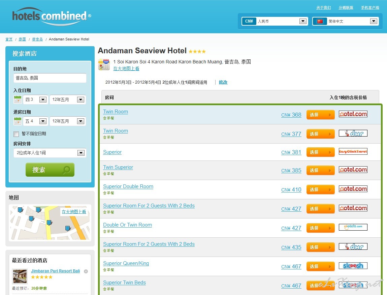Go to 泰国 breadcrumb

[22, 39]
